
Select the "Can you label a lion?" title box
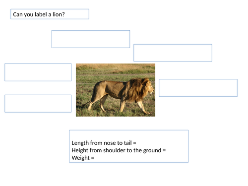(50, 14)
